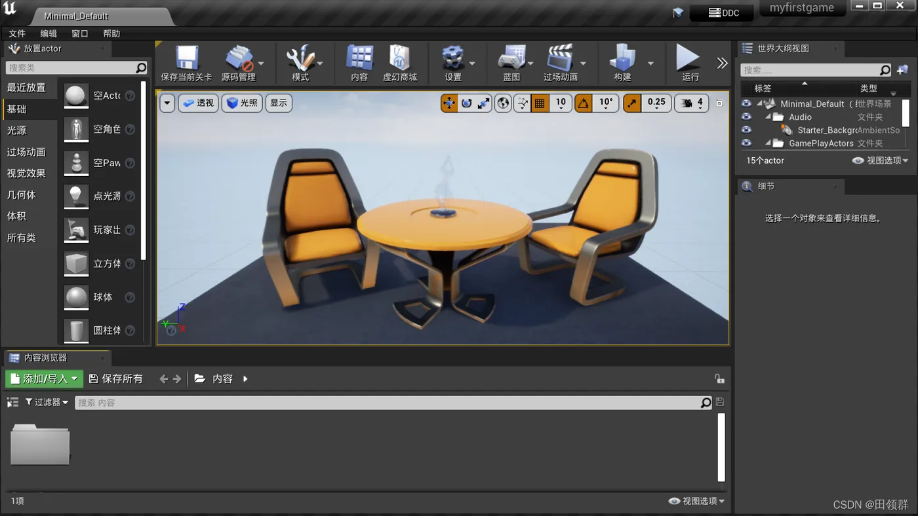Open viewport options dropdown arrow
The image size is (918, 516).
(x=167, y=103)
